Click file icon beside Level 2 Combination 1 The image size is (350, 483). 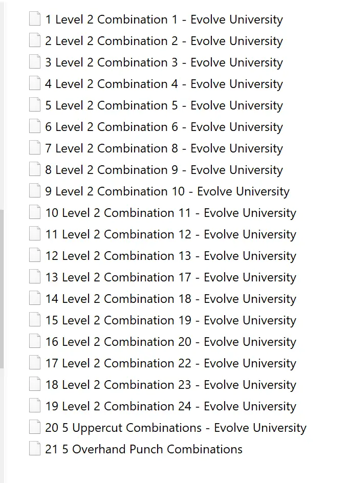(x=35, y=19)
